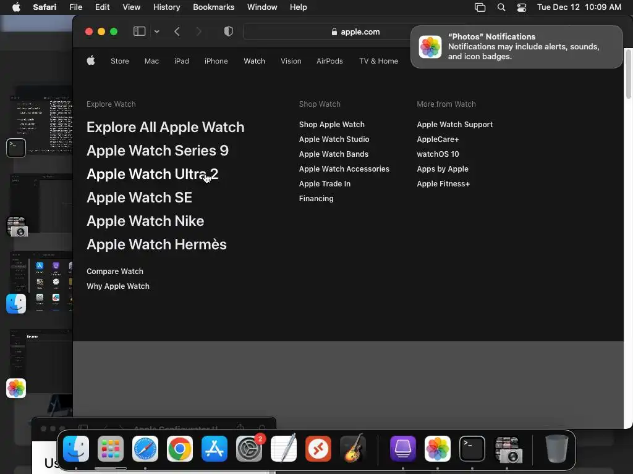Open Apple Watch Series 9 link
The width and height of the screenshot is (633, 474).
tap(158, 151)
